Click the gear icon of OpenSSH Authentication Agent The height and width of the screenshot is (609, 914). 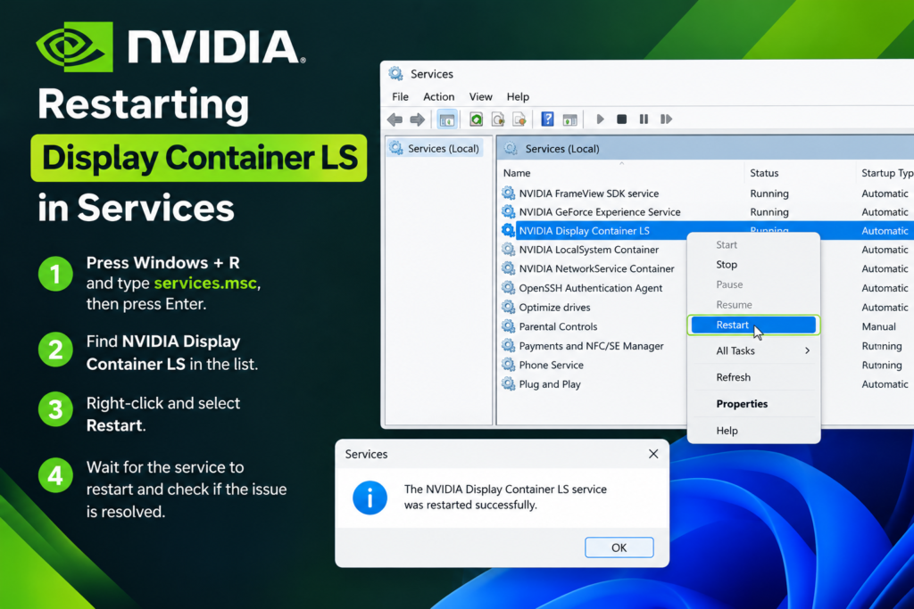pyautogui.click(x=508, y=288)
